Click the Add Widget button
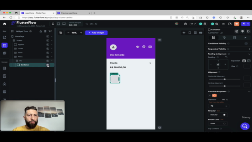252x142 pixels. [96, 33]
